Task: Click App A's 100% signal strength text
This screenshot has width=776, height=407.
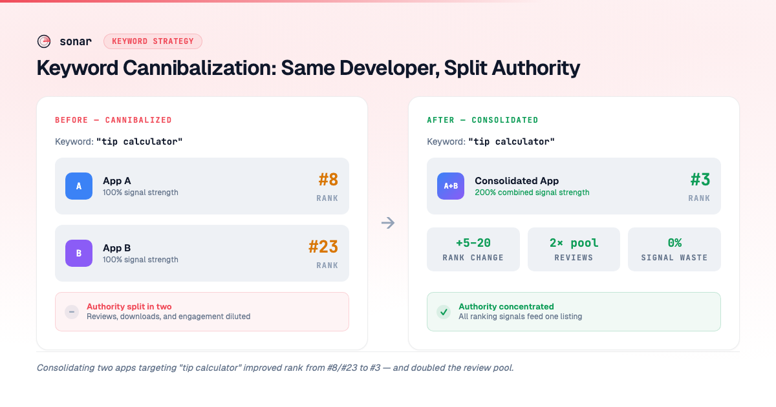Action: click(140, 193)
